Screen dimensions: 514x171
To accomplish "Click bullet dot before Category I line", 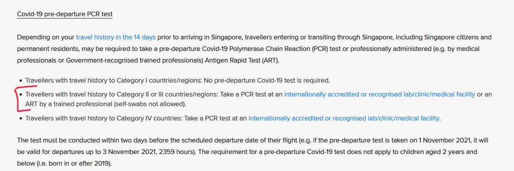I will click(20, 81).
